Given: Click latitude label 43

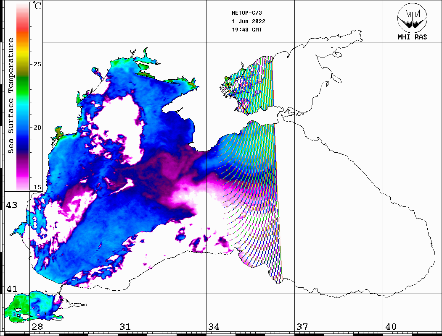Looking at the screenshot, I should (x=12, y=205).
